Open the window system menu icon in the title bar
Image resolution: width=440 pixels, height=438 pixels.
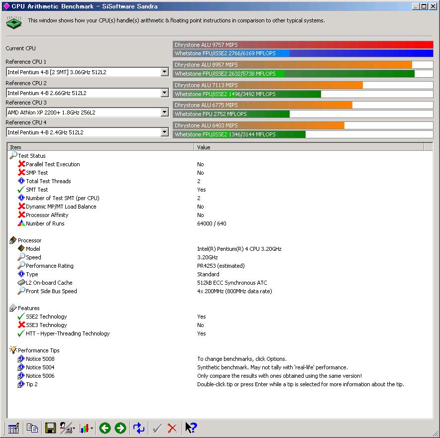coord(6,6)
